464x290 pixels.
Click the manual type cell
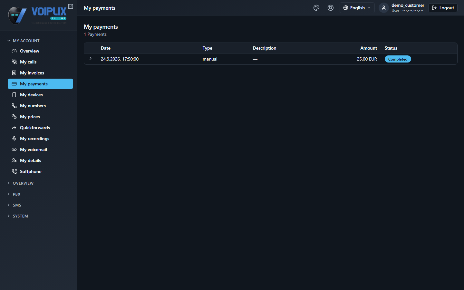(x=210, y=59)
